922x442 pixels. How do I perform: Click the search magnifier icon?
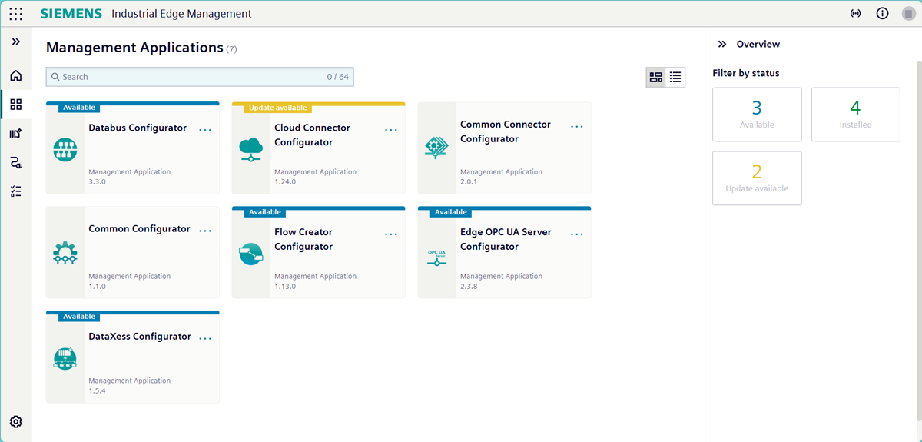(55, 77)
